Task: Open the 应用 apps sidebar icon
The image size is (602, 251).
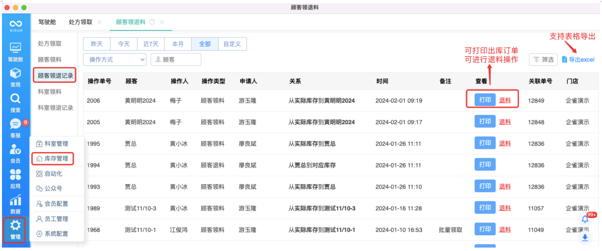Action: tap(15, 179)
